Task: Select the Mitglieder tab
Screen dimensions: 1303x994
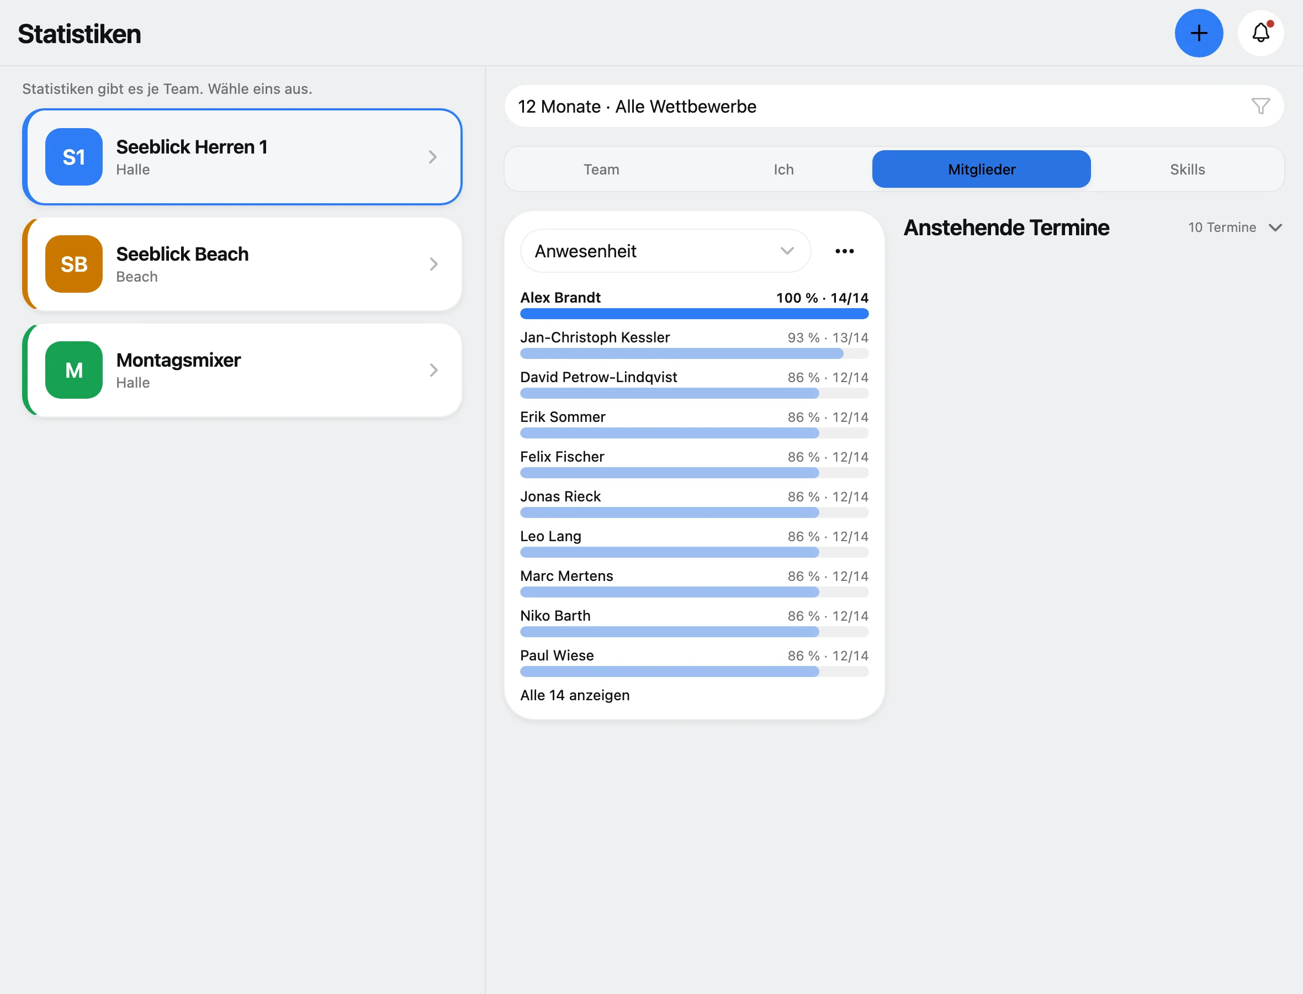Action: pos(981,169)
